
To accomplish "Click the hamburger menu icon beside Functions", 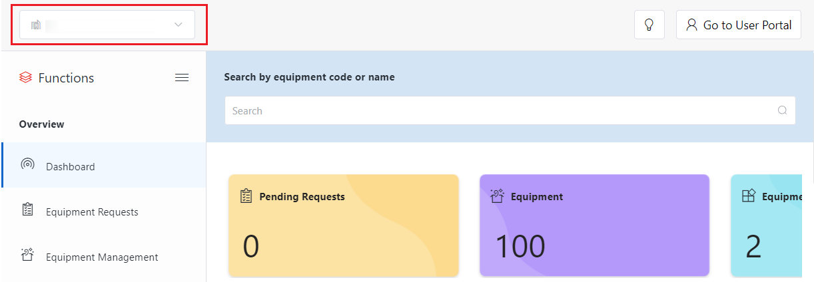I will point(181,78).
